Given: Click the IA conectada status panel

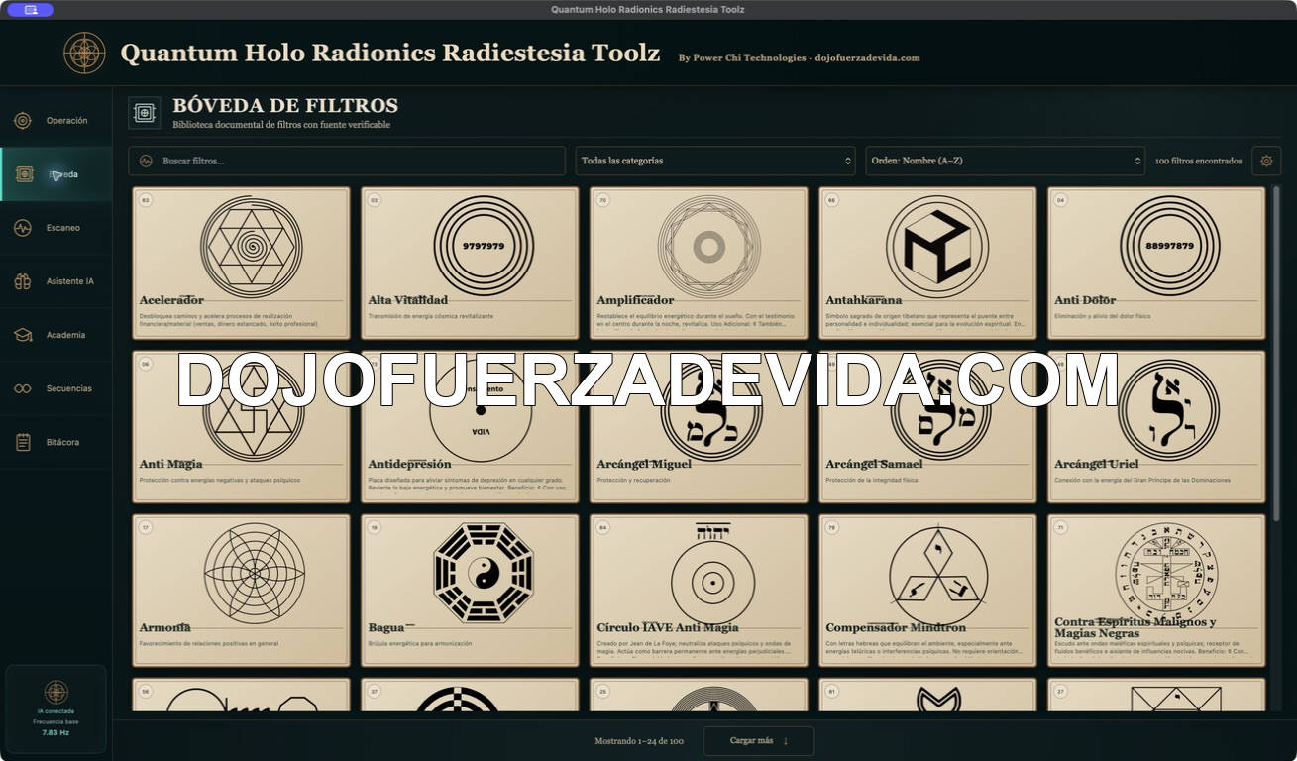Looking at the screenshot, I should click(56, 709).
